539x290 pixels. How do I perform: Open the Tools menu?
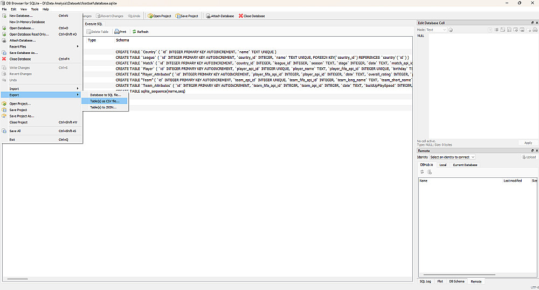click(34, 9)
